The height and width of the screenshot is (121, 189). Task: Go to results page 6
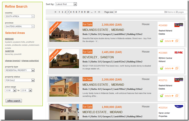(76, 12)
